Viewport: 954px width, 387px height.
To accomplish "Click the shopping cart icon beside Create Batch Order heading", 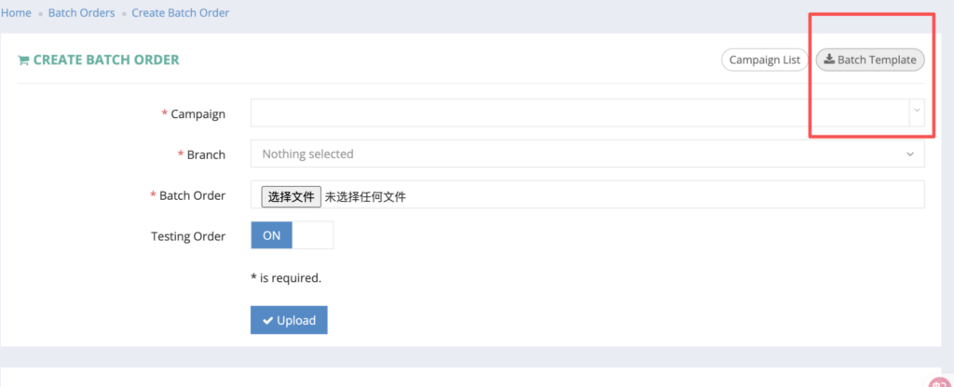I will click(x=23, y=60).
